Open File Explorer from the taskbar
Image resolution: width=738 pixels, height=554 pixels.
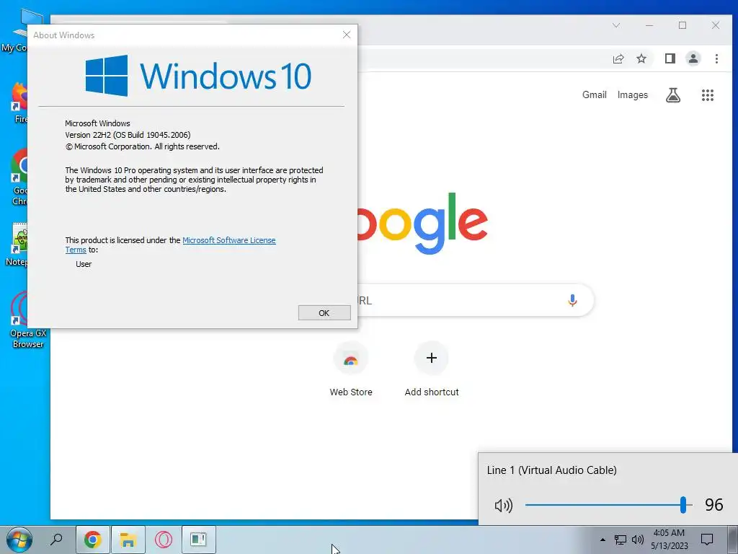click(128, 540)
